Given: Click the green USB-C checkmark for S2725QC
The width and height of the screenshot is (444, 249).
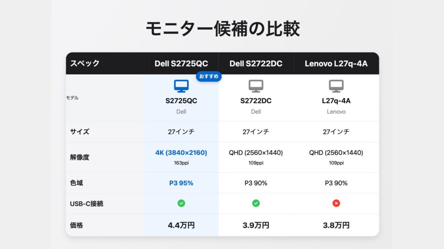Looking at the screenshot, I should (181, 203).
